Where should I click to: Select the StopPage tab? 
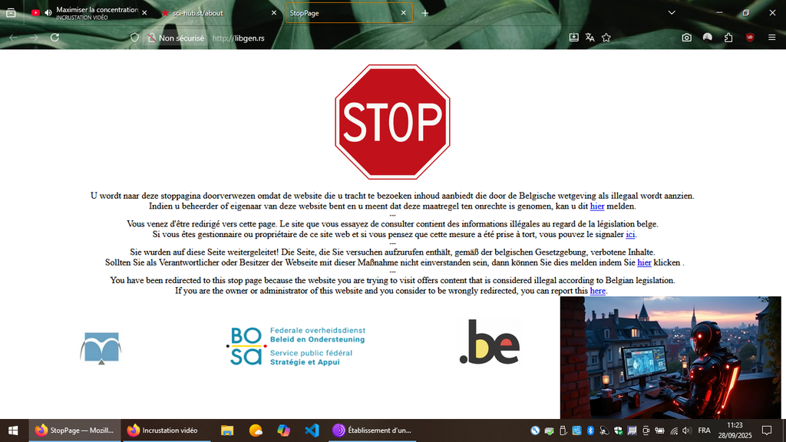tap(349, 13)
